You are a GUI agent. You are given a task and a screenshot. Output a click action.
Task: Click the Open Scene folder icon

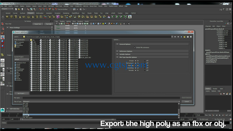pyautogui.click(x=19, y=9)
